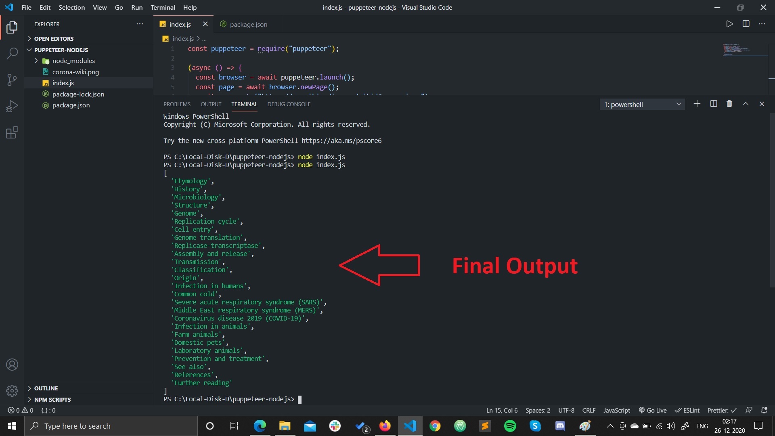Viewport: 775px width, 436px height.
Task: Open the Edit menu
Action: pyautogui.click(x=45, y=7)
